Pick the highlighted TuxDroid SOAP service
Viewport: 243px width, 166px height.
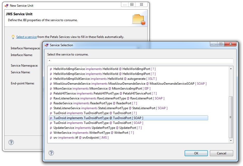(98, 118)
